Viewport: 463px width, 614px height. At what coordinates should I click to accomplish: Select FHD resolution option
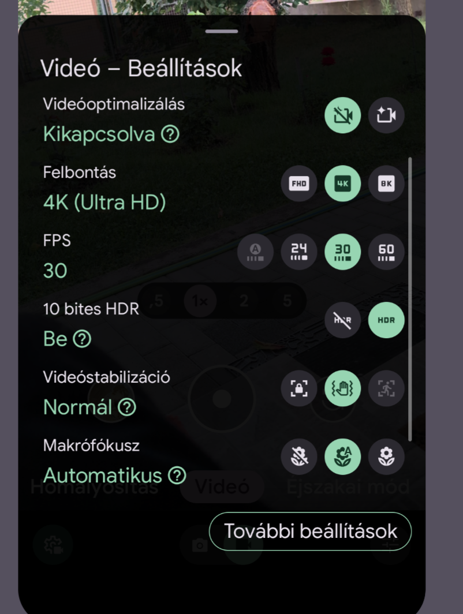299,184
